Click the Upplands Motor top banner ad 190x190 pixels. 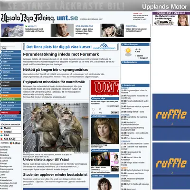click(x=95, y=6)
